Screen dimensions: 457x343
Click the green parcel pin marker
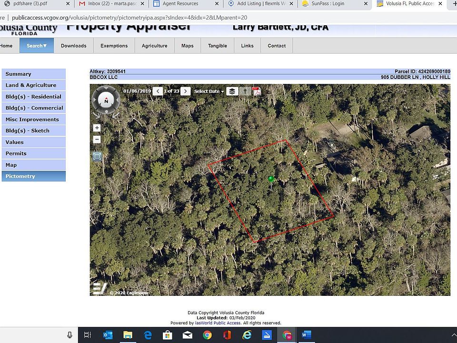[x=271, y=179]
